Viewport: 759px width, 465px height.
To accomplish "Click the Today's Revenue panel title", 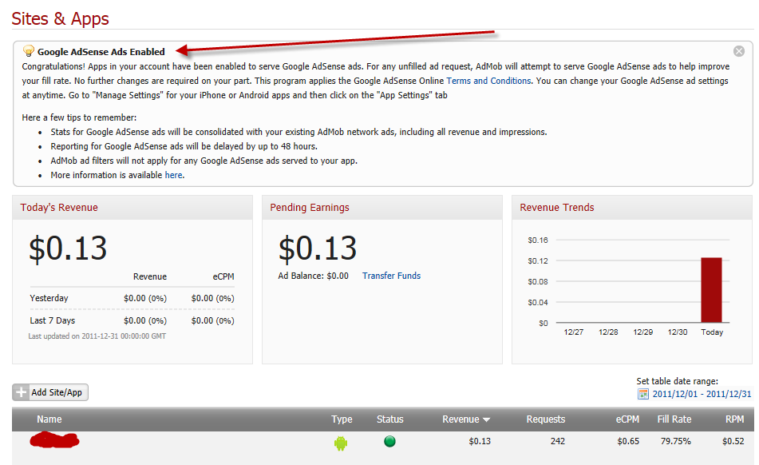I will (x=59, y=207).
